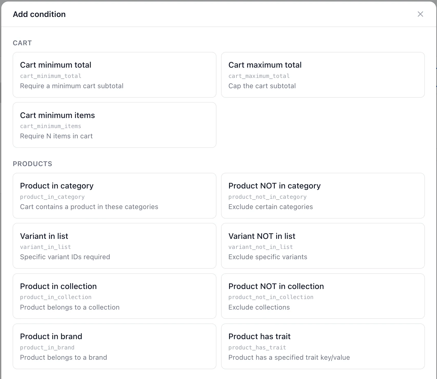Click the "Cap the cart subtotal" description
This screenshot has height=379, width=437.
pyautogui.click(x=262, y=86)
